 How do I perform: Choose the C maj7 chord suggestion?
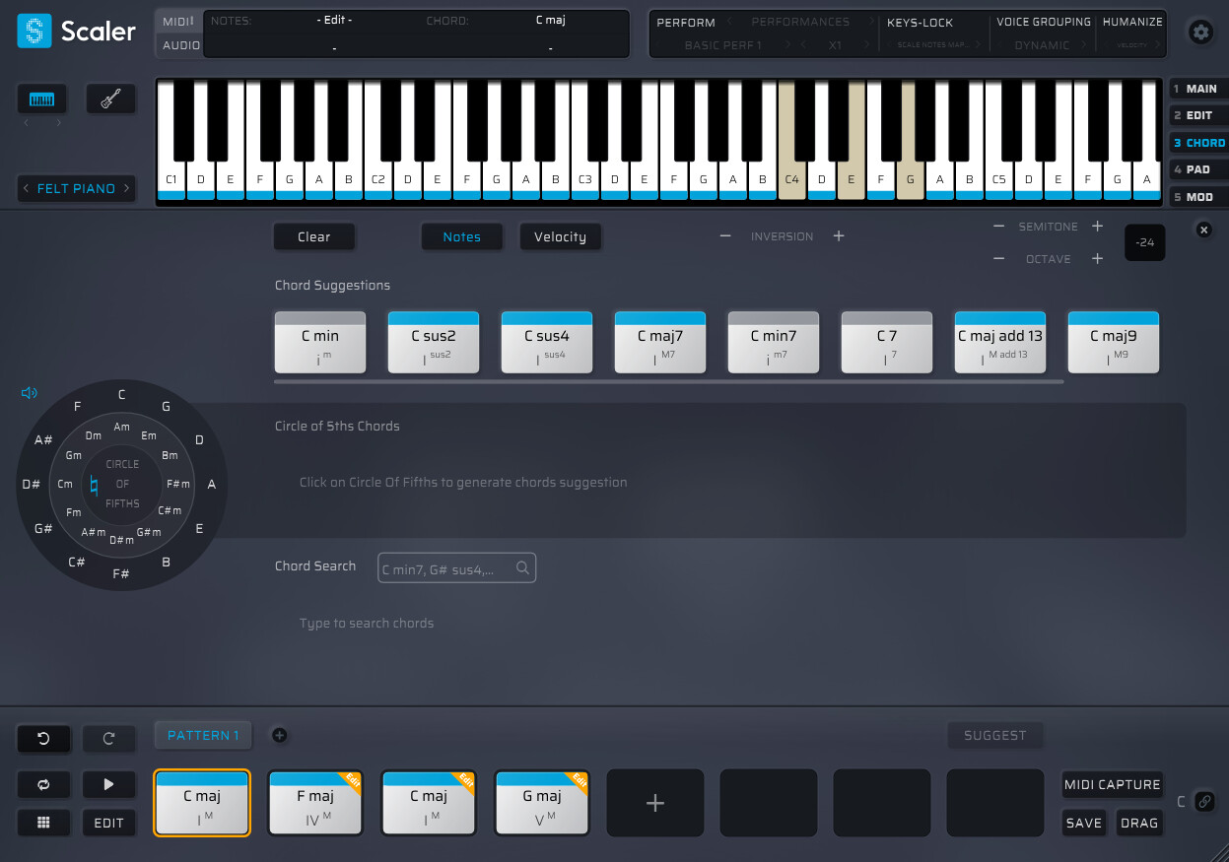coord(660,342)
